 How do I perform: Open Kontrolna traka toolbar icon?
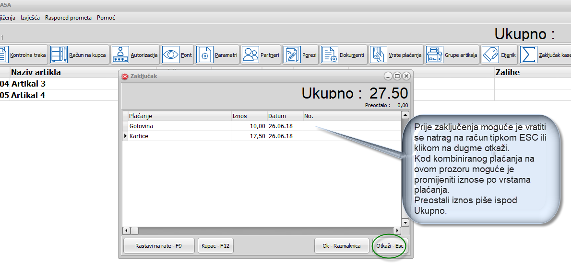[x=4, y=55]
